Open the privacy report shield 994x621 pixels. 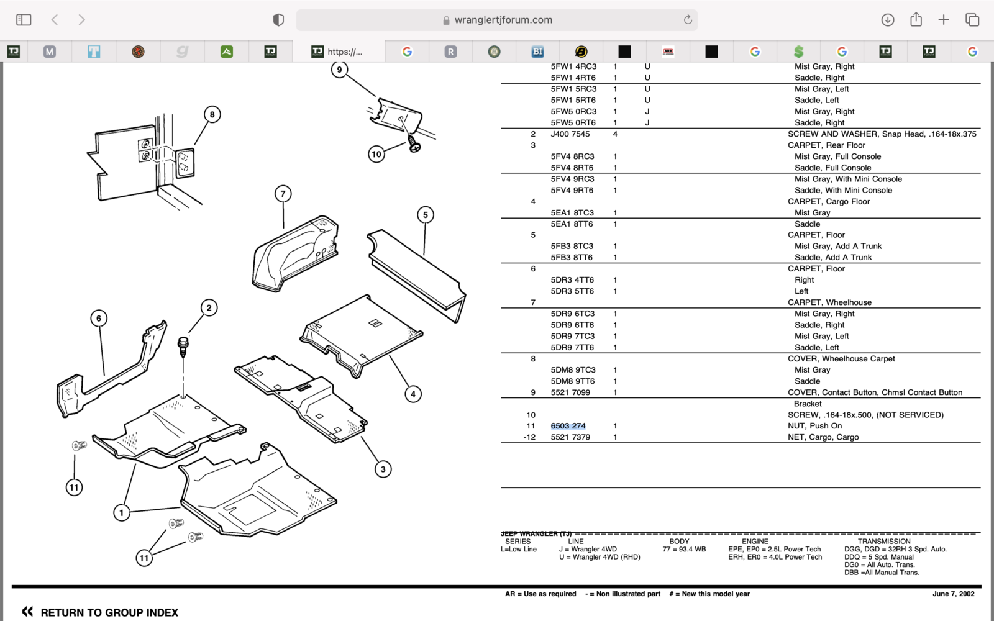point(278,20)
